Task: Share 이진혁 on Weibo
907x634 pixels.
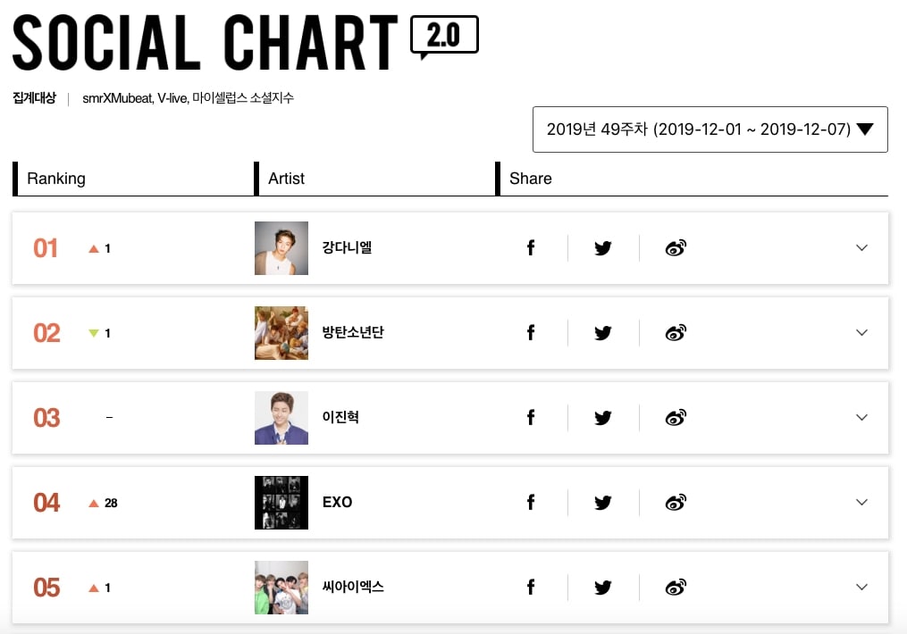Action: [676, 418]
